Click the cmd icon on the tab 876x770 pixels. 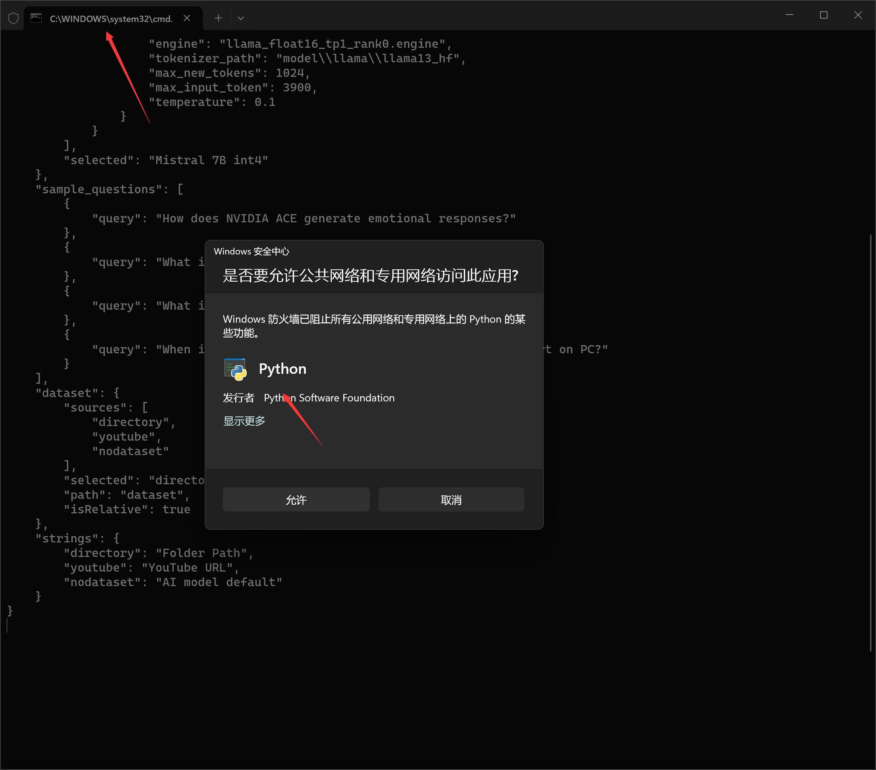(36, 18)
